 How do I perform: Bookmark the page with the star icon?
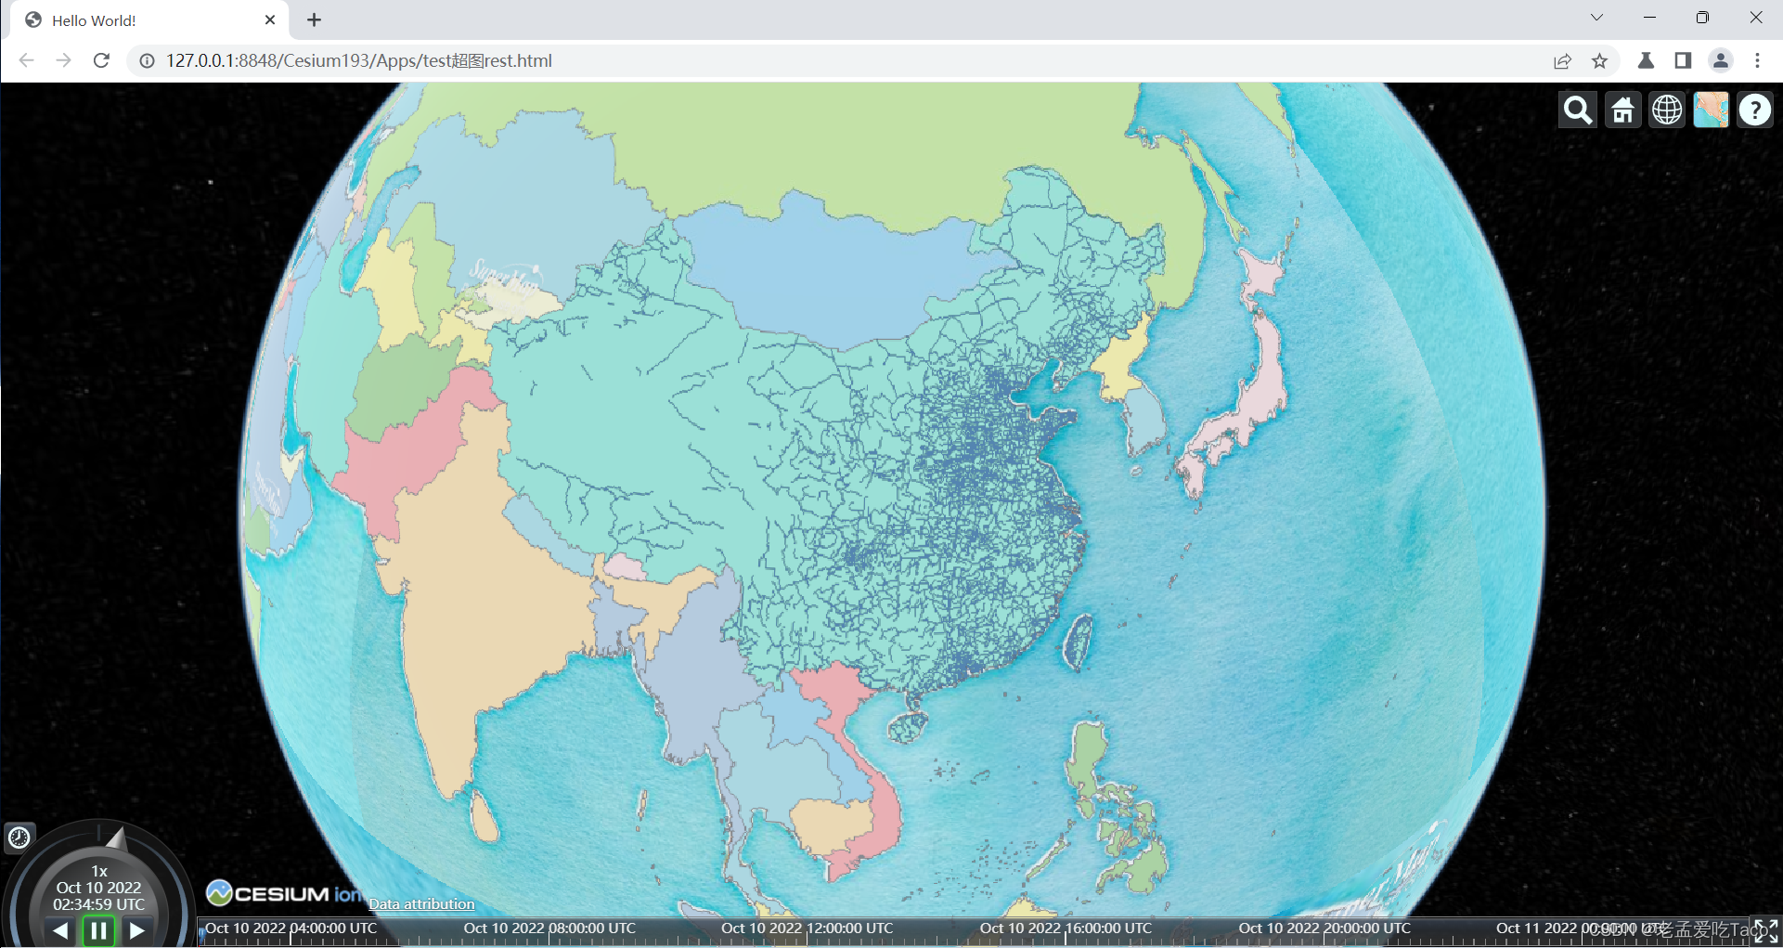tap(1600, 60)
